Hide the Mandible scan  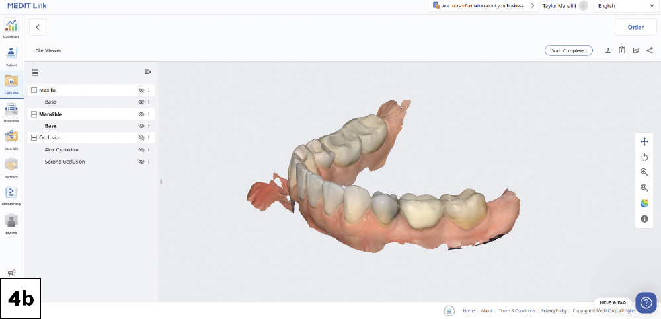(x=141, y=114)
